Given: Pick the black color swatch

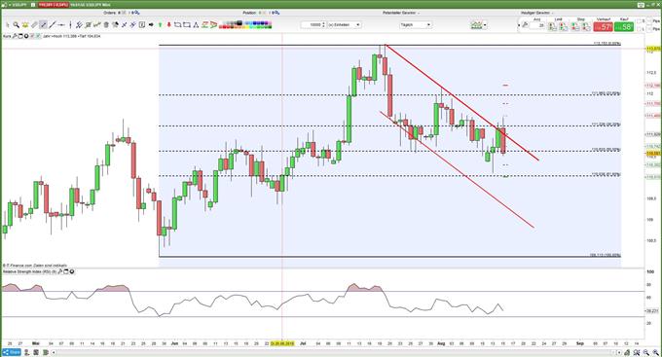Looking at the screenshot, I should tap(239, 22).
